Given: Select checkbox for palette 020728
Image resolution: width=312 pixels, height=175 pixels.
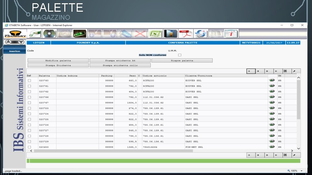Looking at the screenshot, I should [x=30, y=136].
